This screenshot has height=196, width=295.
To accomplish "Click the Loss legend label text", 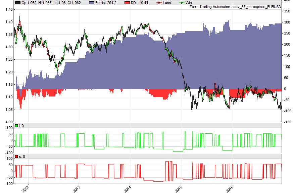I will [x=167, y=3].
